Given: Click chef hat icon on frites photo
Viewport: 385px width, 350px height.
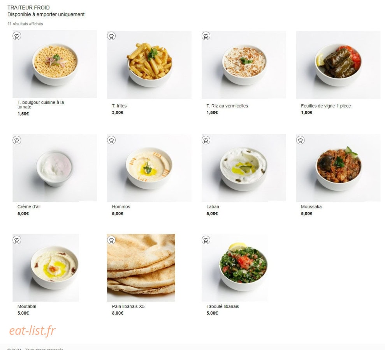Looking at the screenshot, I should (x=111, y=36).
